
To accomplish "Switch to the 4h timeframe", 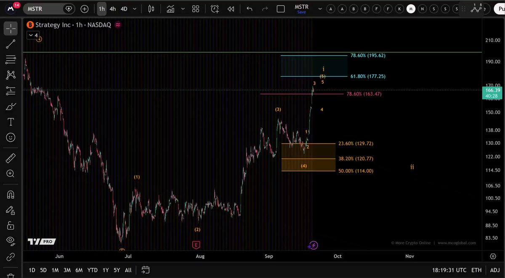I will (113, 8).
